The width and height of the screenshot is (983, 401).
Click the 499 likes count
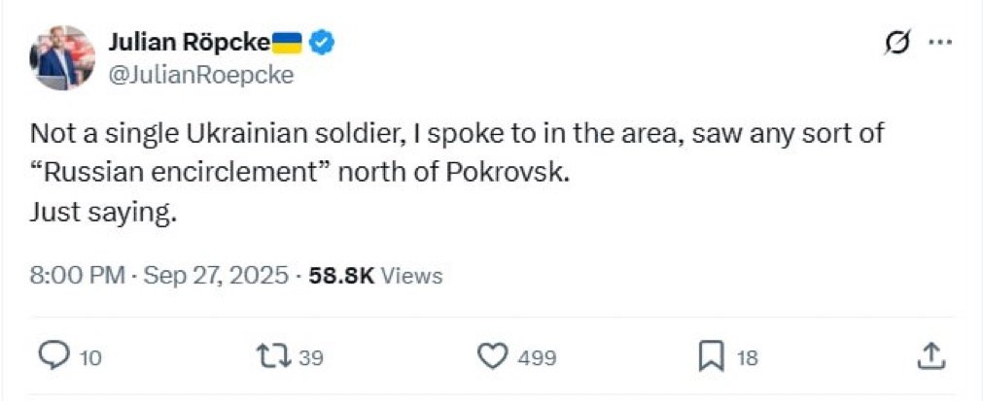point(537,358)
